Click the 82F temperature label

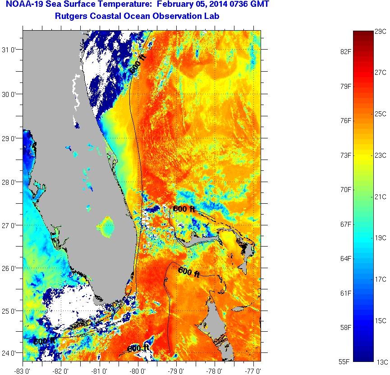(x=345, y=51)
